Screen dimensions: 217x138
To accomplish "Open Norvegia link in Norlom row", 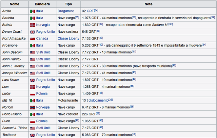I will (43, 107).
